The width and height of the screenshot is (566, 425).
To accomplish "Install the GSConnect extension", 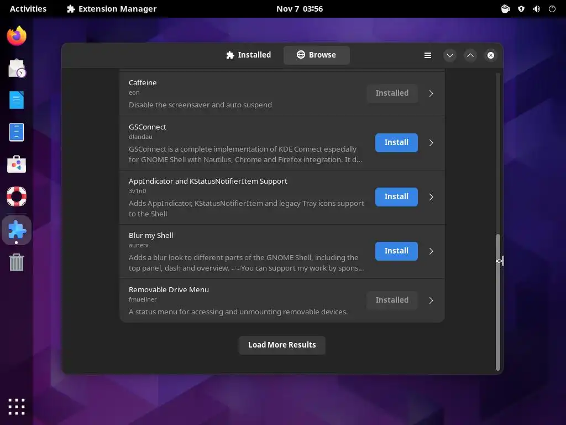I will pyautogui.click(x=396, y=142).
